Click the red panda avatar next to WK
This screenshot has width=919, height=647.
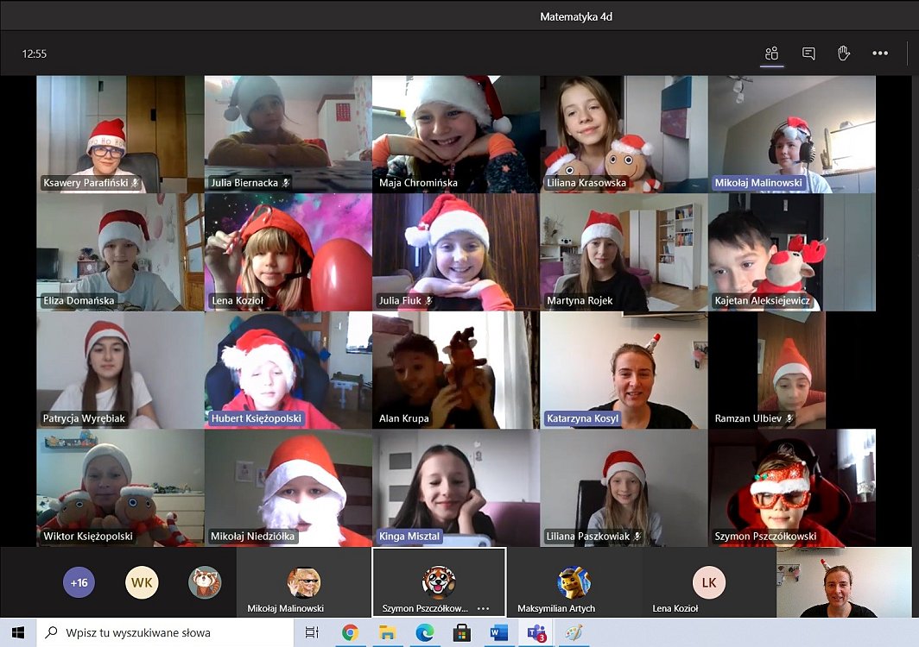(x=205, y=582)
